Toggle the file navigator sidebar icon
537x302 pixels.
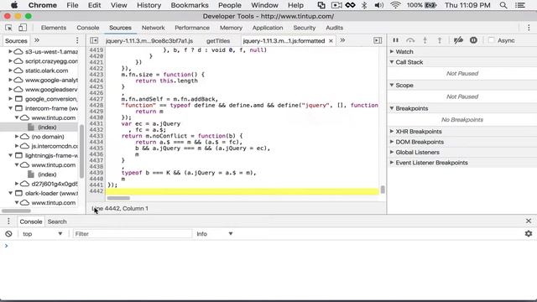pos(94,40)
